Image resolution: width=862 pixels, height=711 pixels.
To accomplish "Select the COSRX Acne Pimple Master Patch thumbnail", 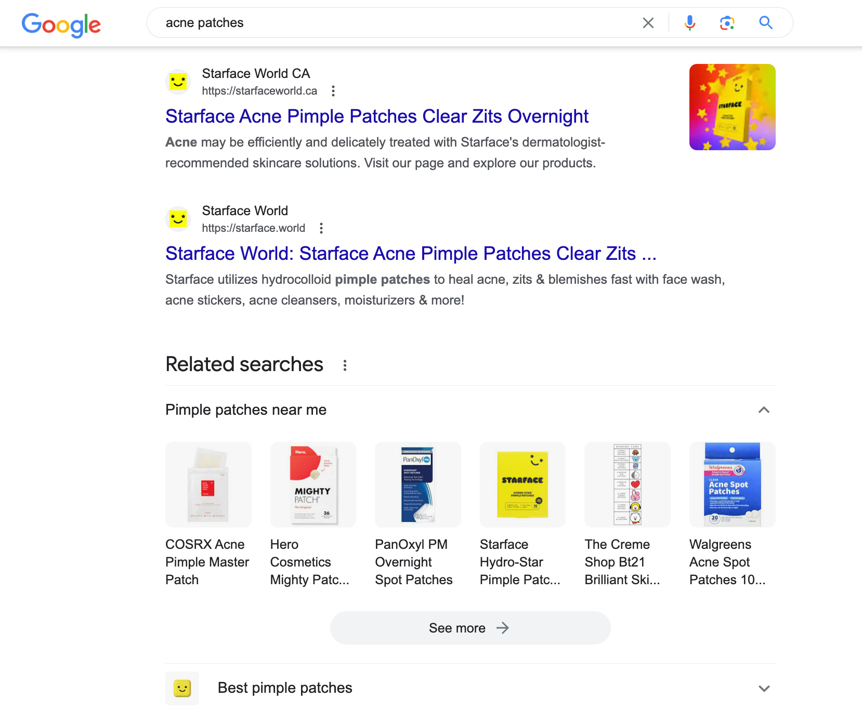I will coord(208,484).
